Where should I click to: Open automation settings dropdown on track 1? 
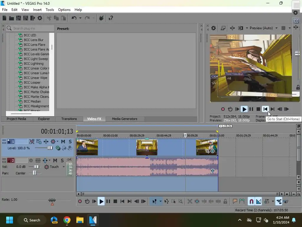pos(58,142)
